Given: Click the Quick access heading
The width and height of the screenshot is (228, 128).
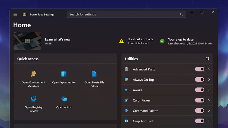Looking at the screenshot, I should click(28, 59).
